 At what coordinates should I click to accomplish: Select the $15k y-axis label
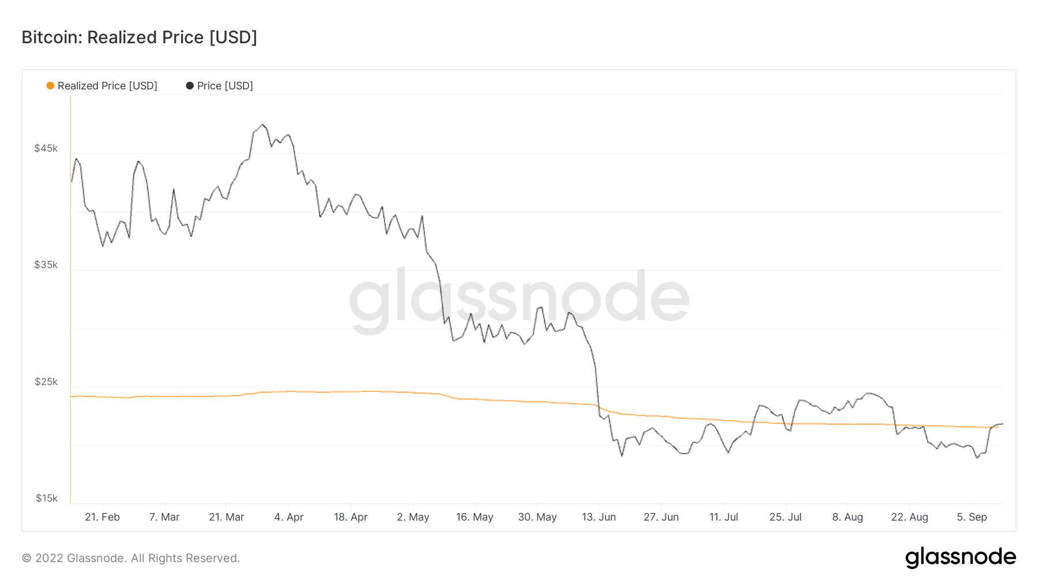[46, 499]
